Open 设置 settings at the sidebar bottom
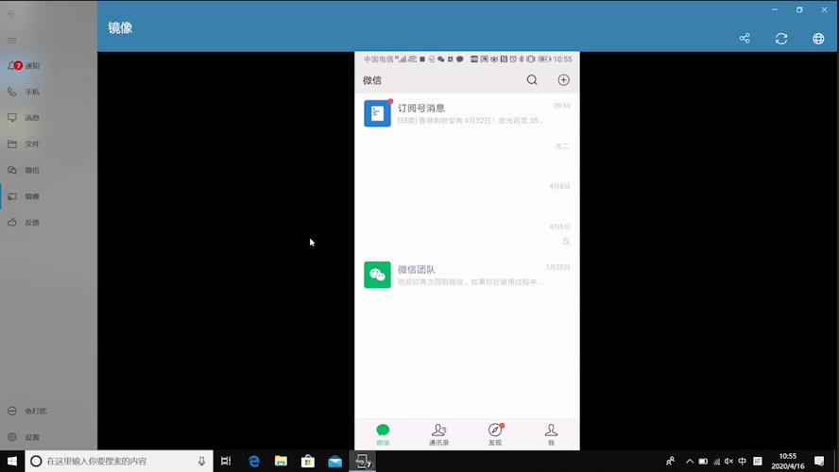839x472 pixels. point(48,437)
